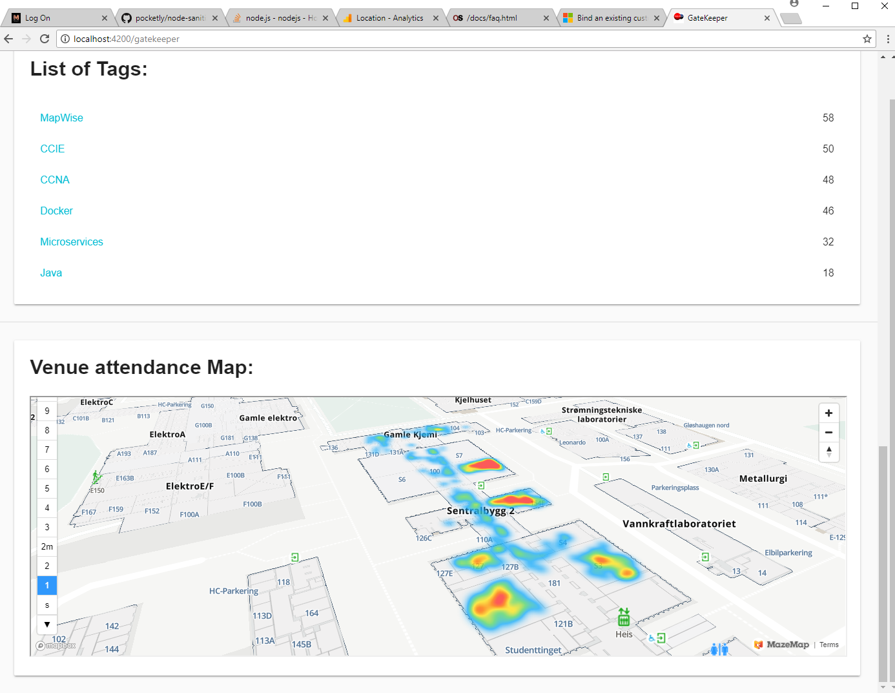Open a new browser tab
Screen dimensions: 895x693
pos(791,19)
